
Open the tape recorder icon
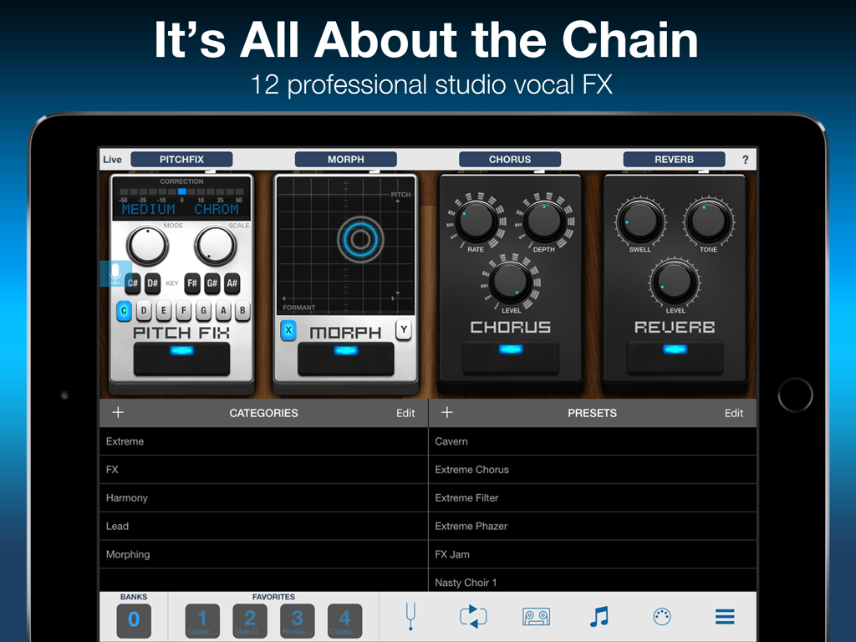tap(536, 616)
